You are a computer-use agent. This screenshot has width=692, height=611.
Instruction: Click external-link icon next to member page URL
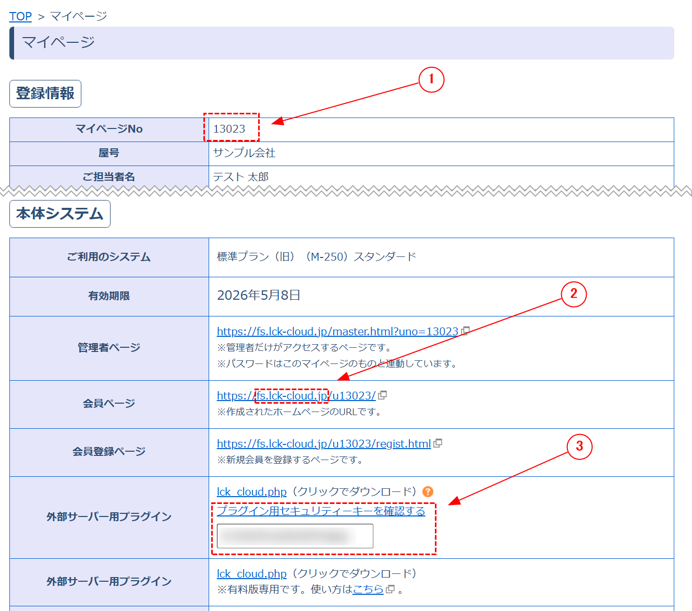383,395
